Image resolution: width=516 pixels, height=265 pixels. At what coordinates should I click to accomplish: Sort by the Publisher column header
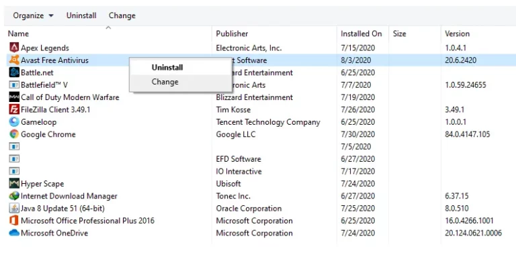pos(232,34)
